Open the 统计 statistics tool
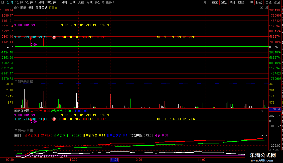283x163 pixels. click(x=232, y=2)
